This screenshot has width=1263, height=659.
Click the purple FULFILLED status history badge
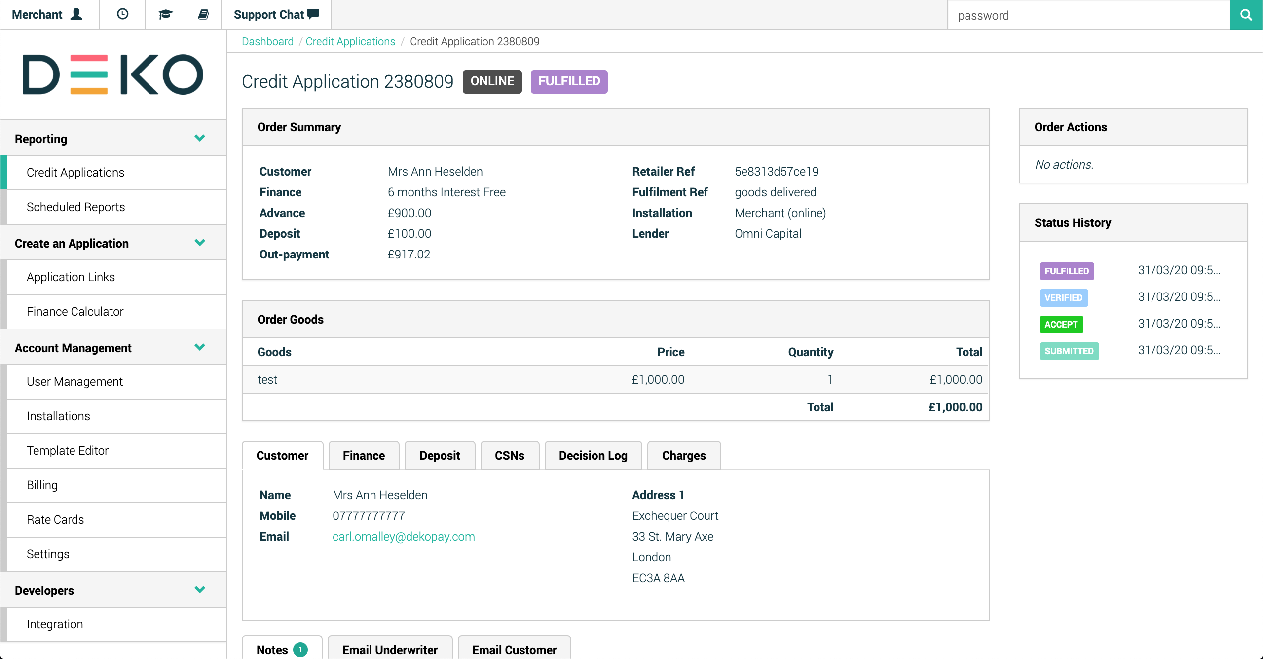(x=1067, y=271)
